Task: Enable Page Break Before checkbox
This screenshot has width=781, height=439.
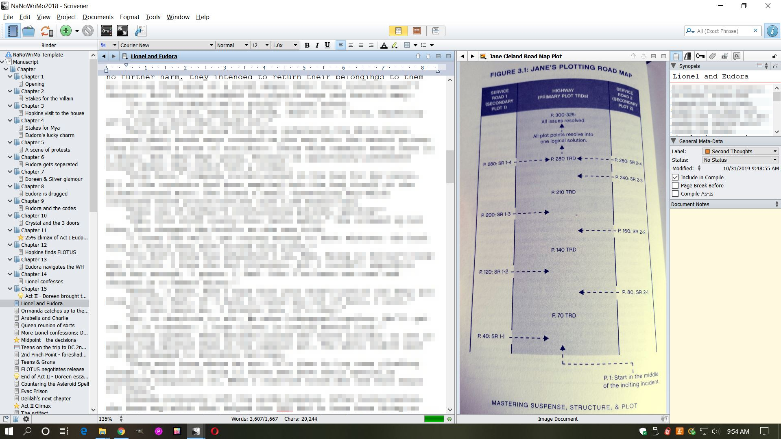Action: coord(675,185)
